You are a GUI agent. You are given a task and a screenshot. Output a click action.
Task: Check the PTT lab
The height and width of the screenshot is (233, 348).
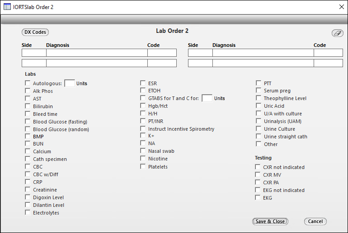[x=259, y=83]
